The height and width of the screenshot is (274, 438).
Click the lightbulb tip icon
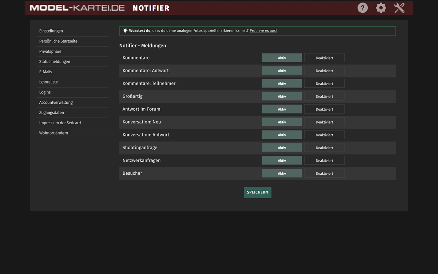click(125, 31)
